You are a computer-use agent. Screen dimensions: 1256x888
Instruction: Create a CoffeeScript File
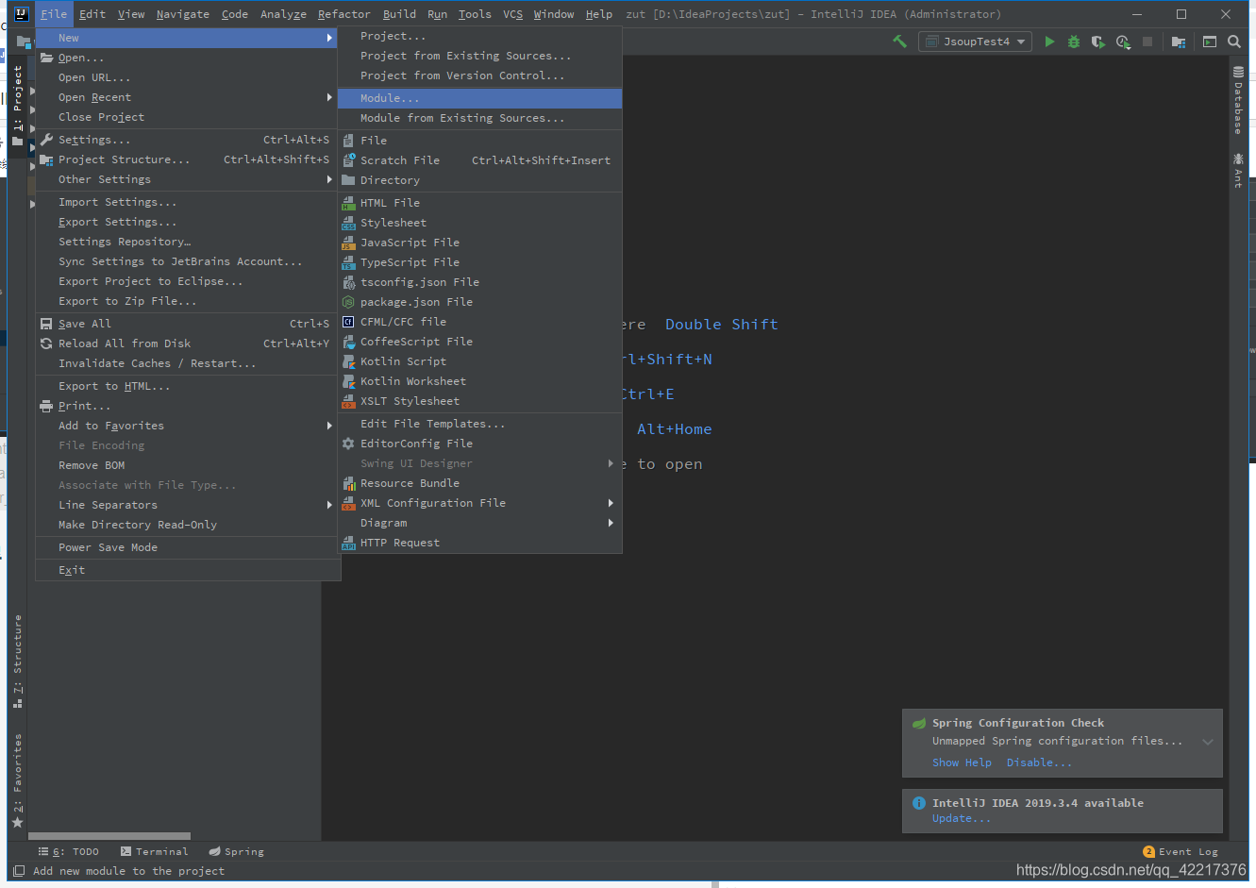[x=480, y=342]
